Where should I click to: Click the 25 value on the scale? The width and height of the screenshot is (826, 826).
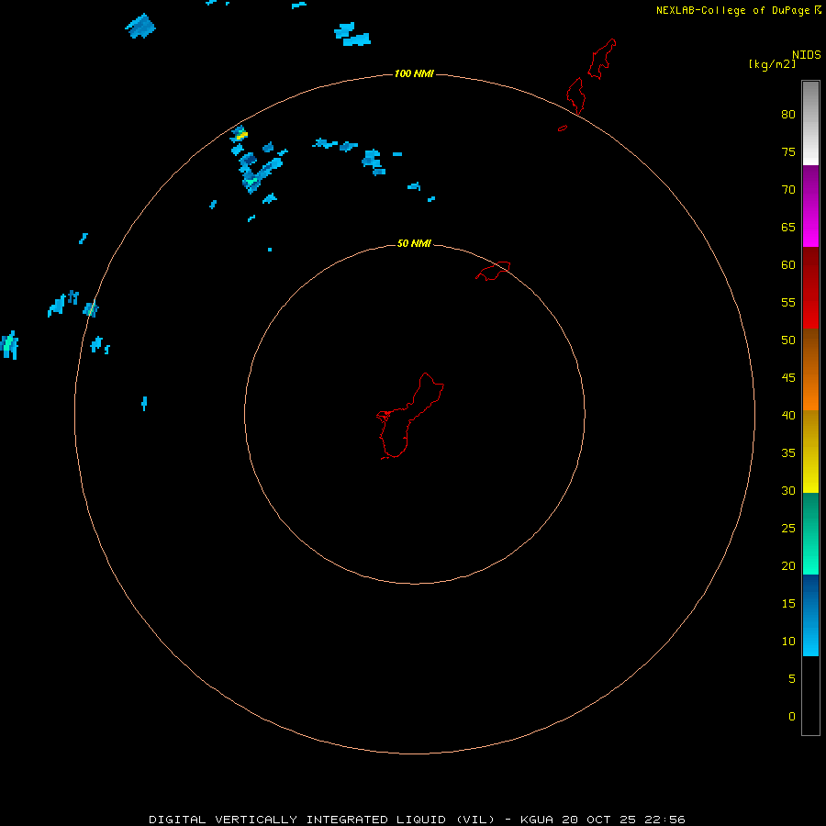[788, 529]
